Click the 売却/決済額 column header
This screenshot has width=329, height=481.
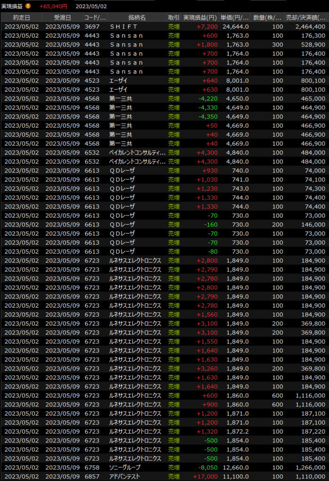click(x=305, y=17)
